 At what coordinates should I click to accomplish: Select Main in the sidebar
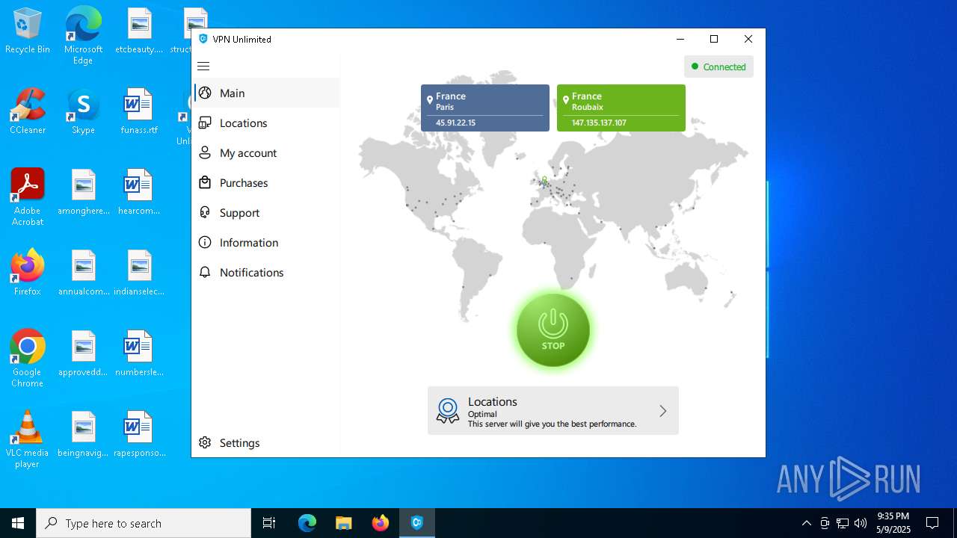click(267, 93)
